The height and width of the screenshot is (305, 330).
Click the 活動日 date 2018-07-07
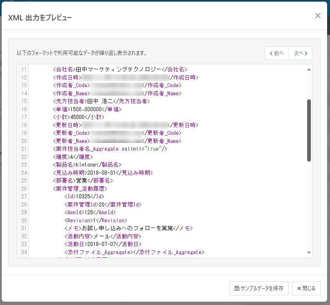pos(102,244)
